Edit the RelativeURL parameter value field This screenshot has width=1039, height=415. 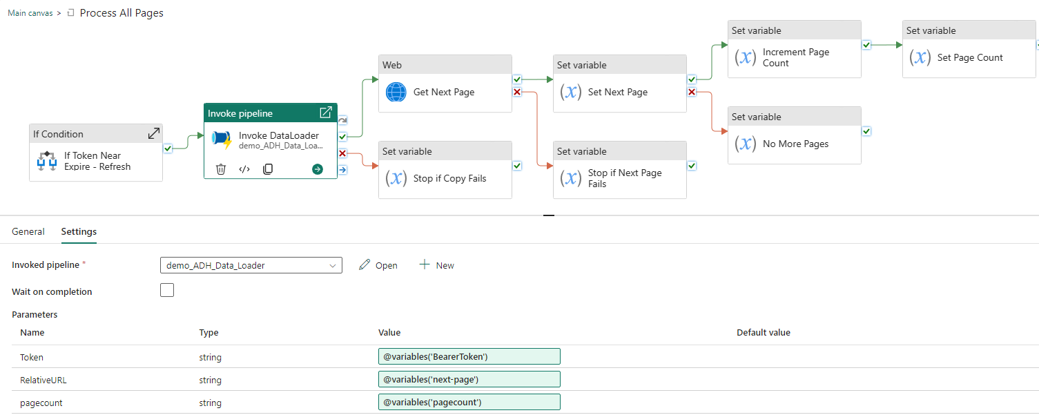469,379
